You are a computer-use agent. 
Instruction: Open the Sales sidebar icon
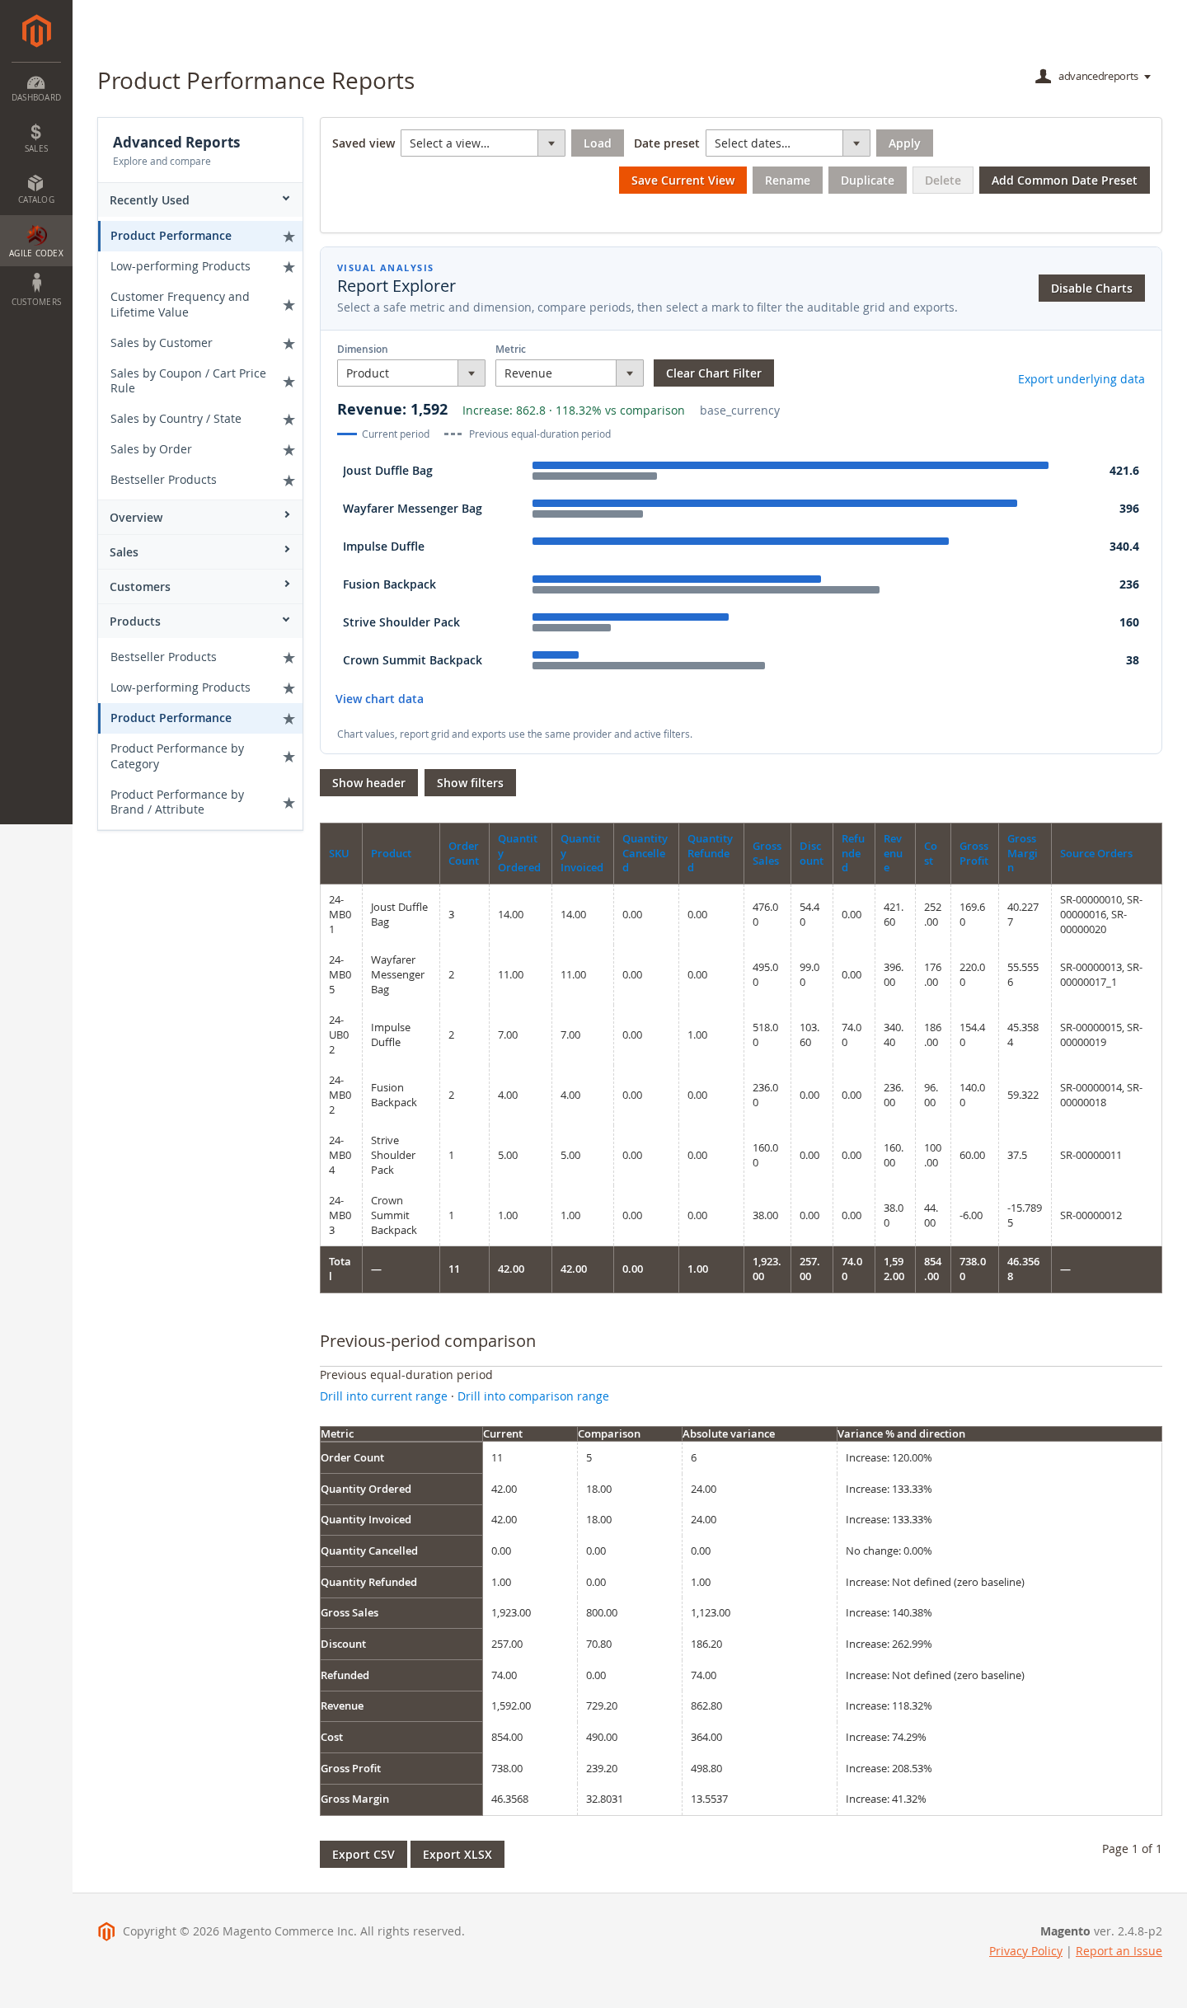pos(36,138)
